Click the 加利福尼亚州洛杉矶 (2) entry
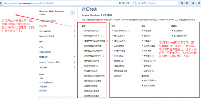Screen dimensions: 201x99 (x=94, y=56)
